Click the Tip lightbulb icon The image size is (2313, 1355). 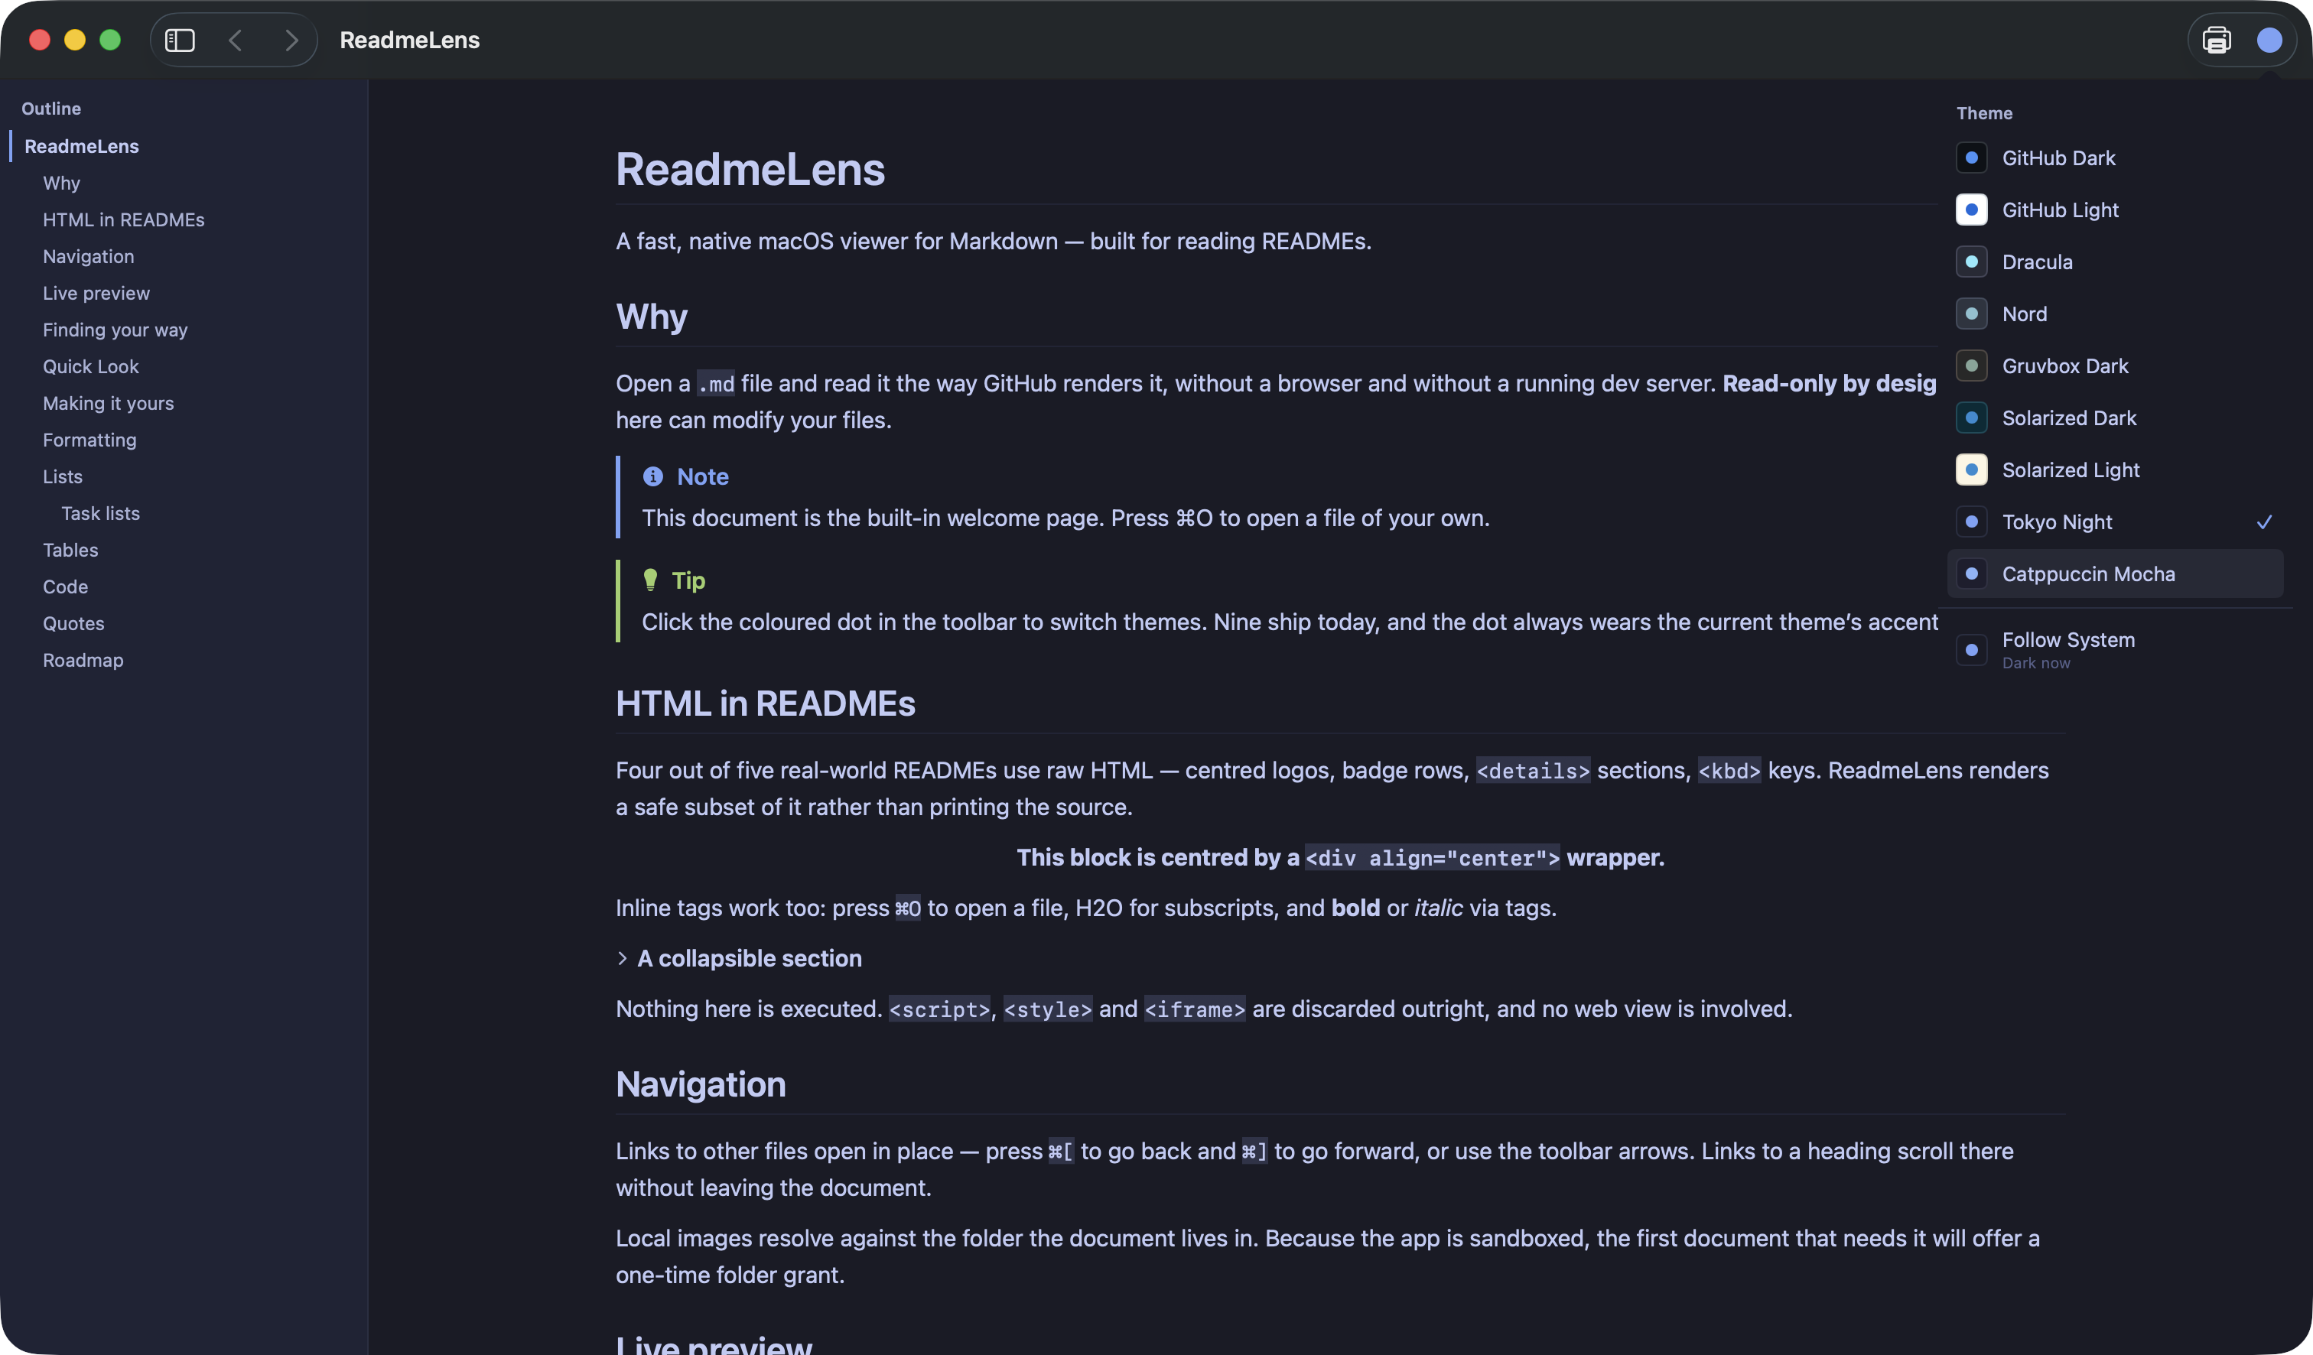651,580
